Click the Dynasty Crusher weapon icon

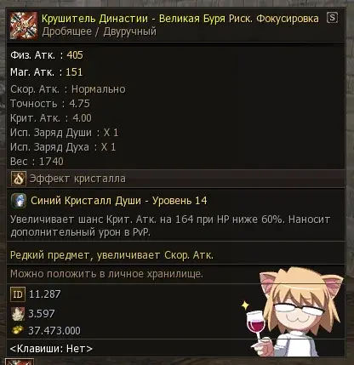point(24,26)
